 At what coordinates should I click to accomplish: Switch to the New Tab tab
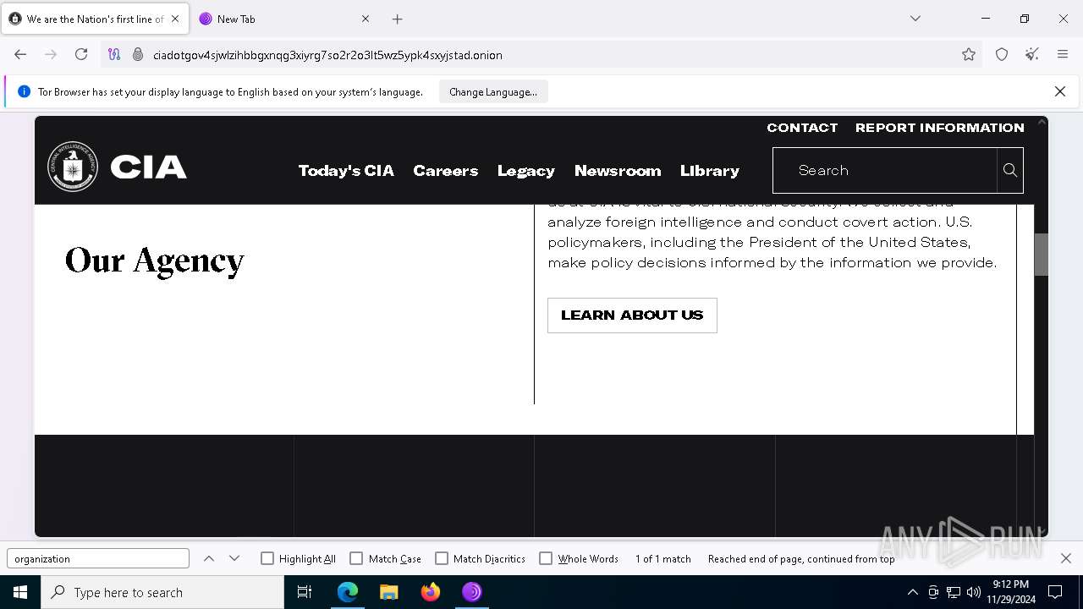tap(283, 19)
